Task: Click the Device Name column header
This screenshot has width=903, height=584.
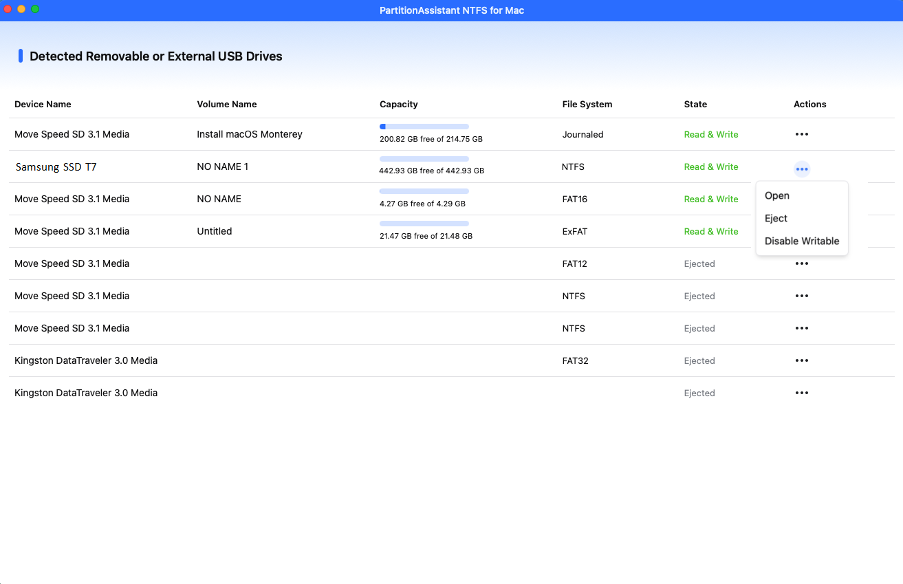Action: (43, 104)
